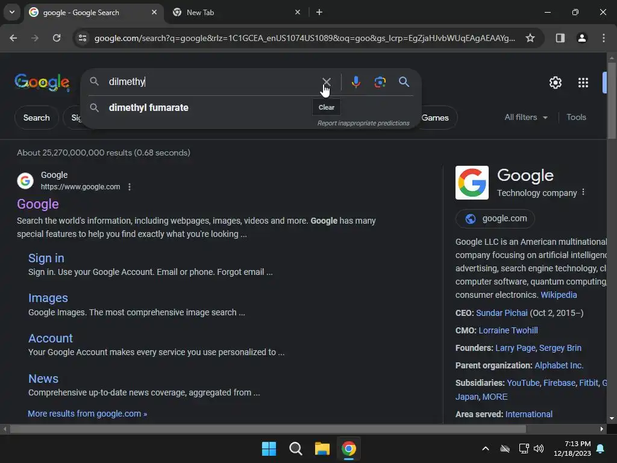
Task: Click the vertical scrollbar thumb
Action: [612, 101]
